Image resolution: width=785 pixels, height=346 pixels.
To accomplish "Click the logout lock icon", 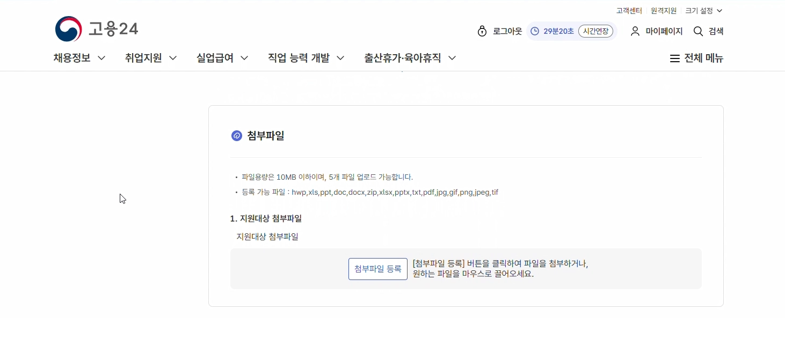I will pyautogui.click(x=482, y=31).
